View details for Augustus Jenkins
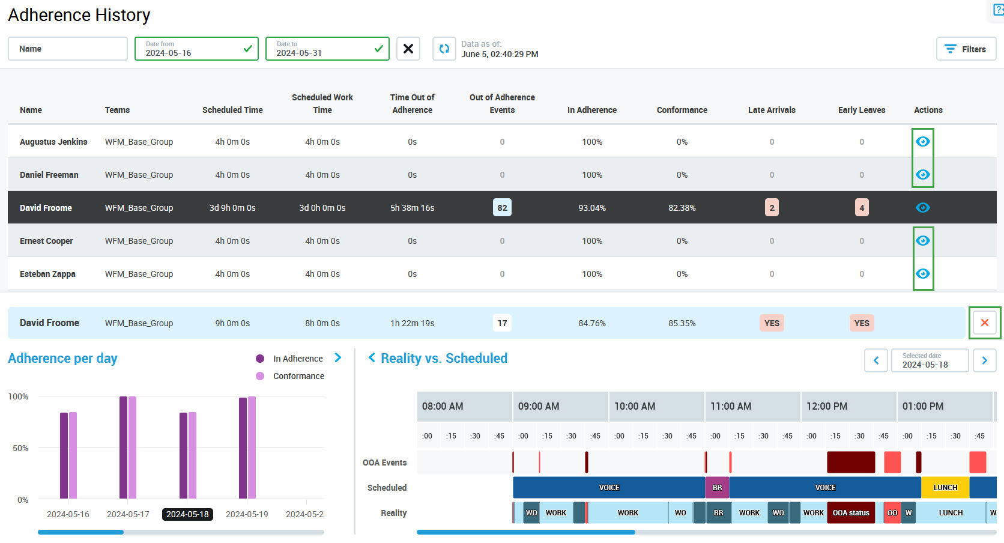1004x543 pixels. click(x=922, y=142)
